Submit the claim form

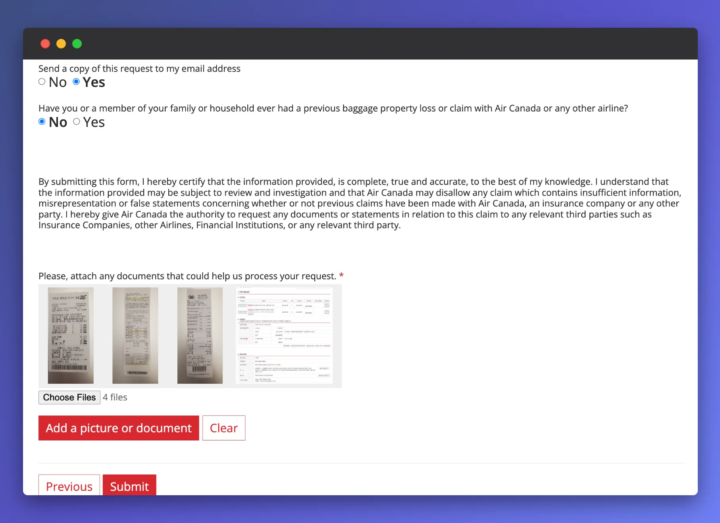click(129, 486)
